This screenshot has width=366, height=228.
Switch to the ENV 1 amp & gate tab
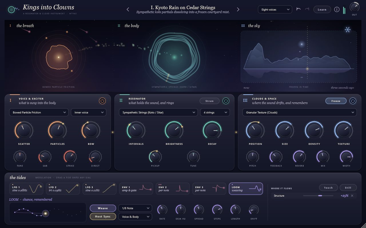point(136,189)
